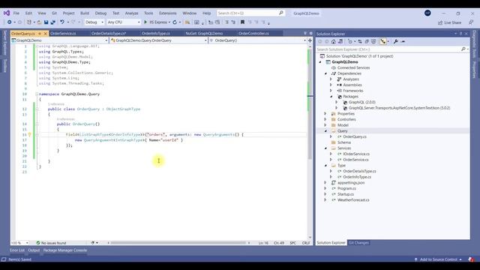Click the editor horizontal scrollbar thumb
The height and width of the screenshot is (270, 480).
[x=178, y=243]
